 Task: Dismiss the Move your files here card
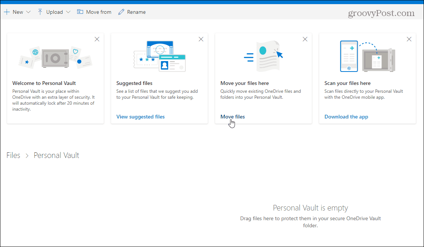tap(305, 39)
